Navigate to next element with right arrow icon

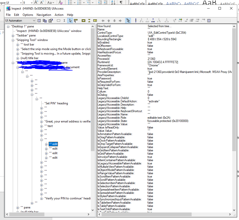tap(120, 21)
